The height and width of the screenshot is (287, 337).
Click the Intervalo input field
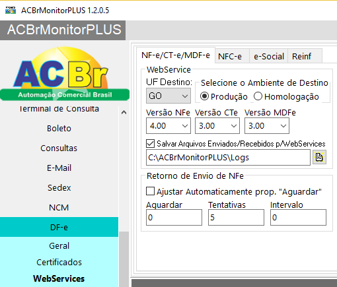click(298, 217)
